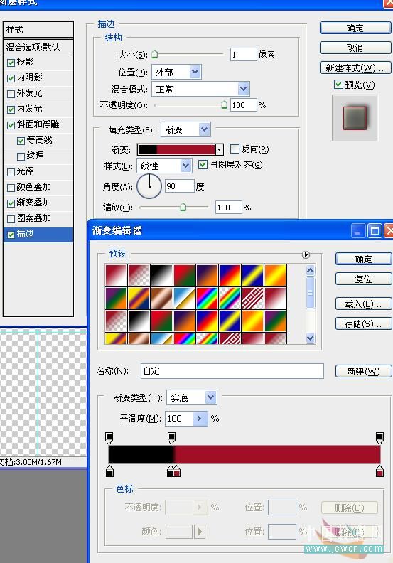The width and height of the screenshot is (393, 563).
Task: Select the top-row red-to-white gradient preset
Action: click(116, 275)
